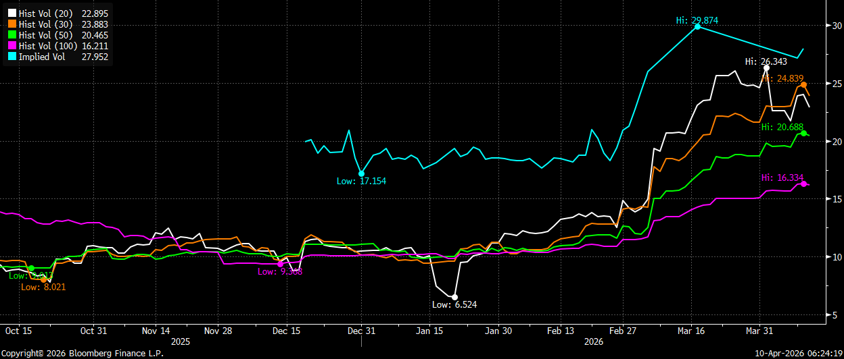Click the Low: 9.368 magenta low marker
The width and height of the screenshot is (844, 359).
[280, 264]
